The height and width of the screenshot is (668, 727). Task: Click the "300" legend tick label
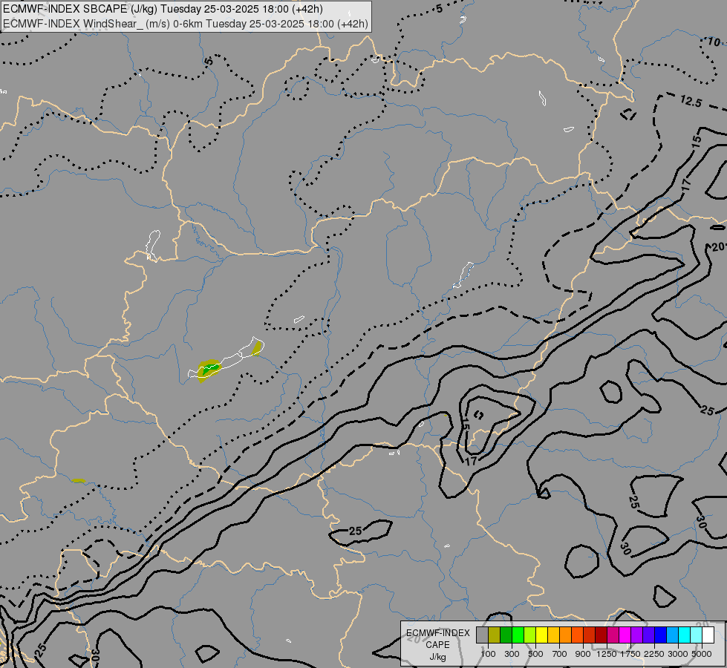(x=512, y=654)
